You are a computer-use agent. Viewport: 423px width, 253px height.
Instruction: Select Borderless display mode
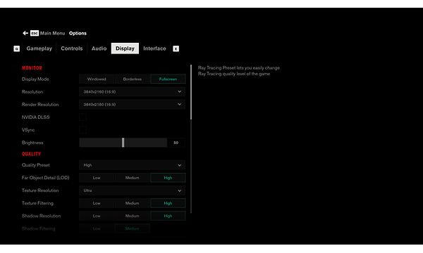click(x=133, y=79)
